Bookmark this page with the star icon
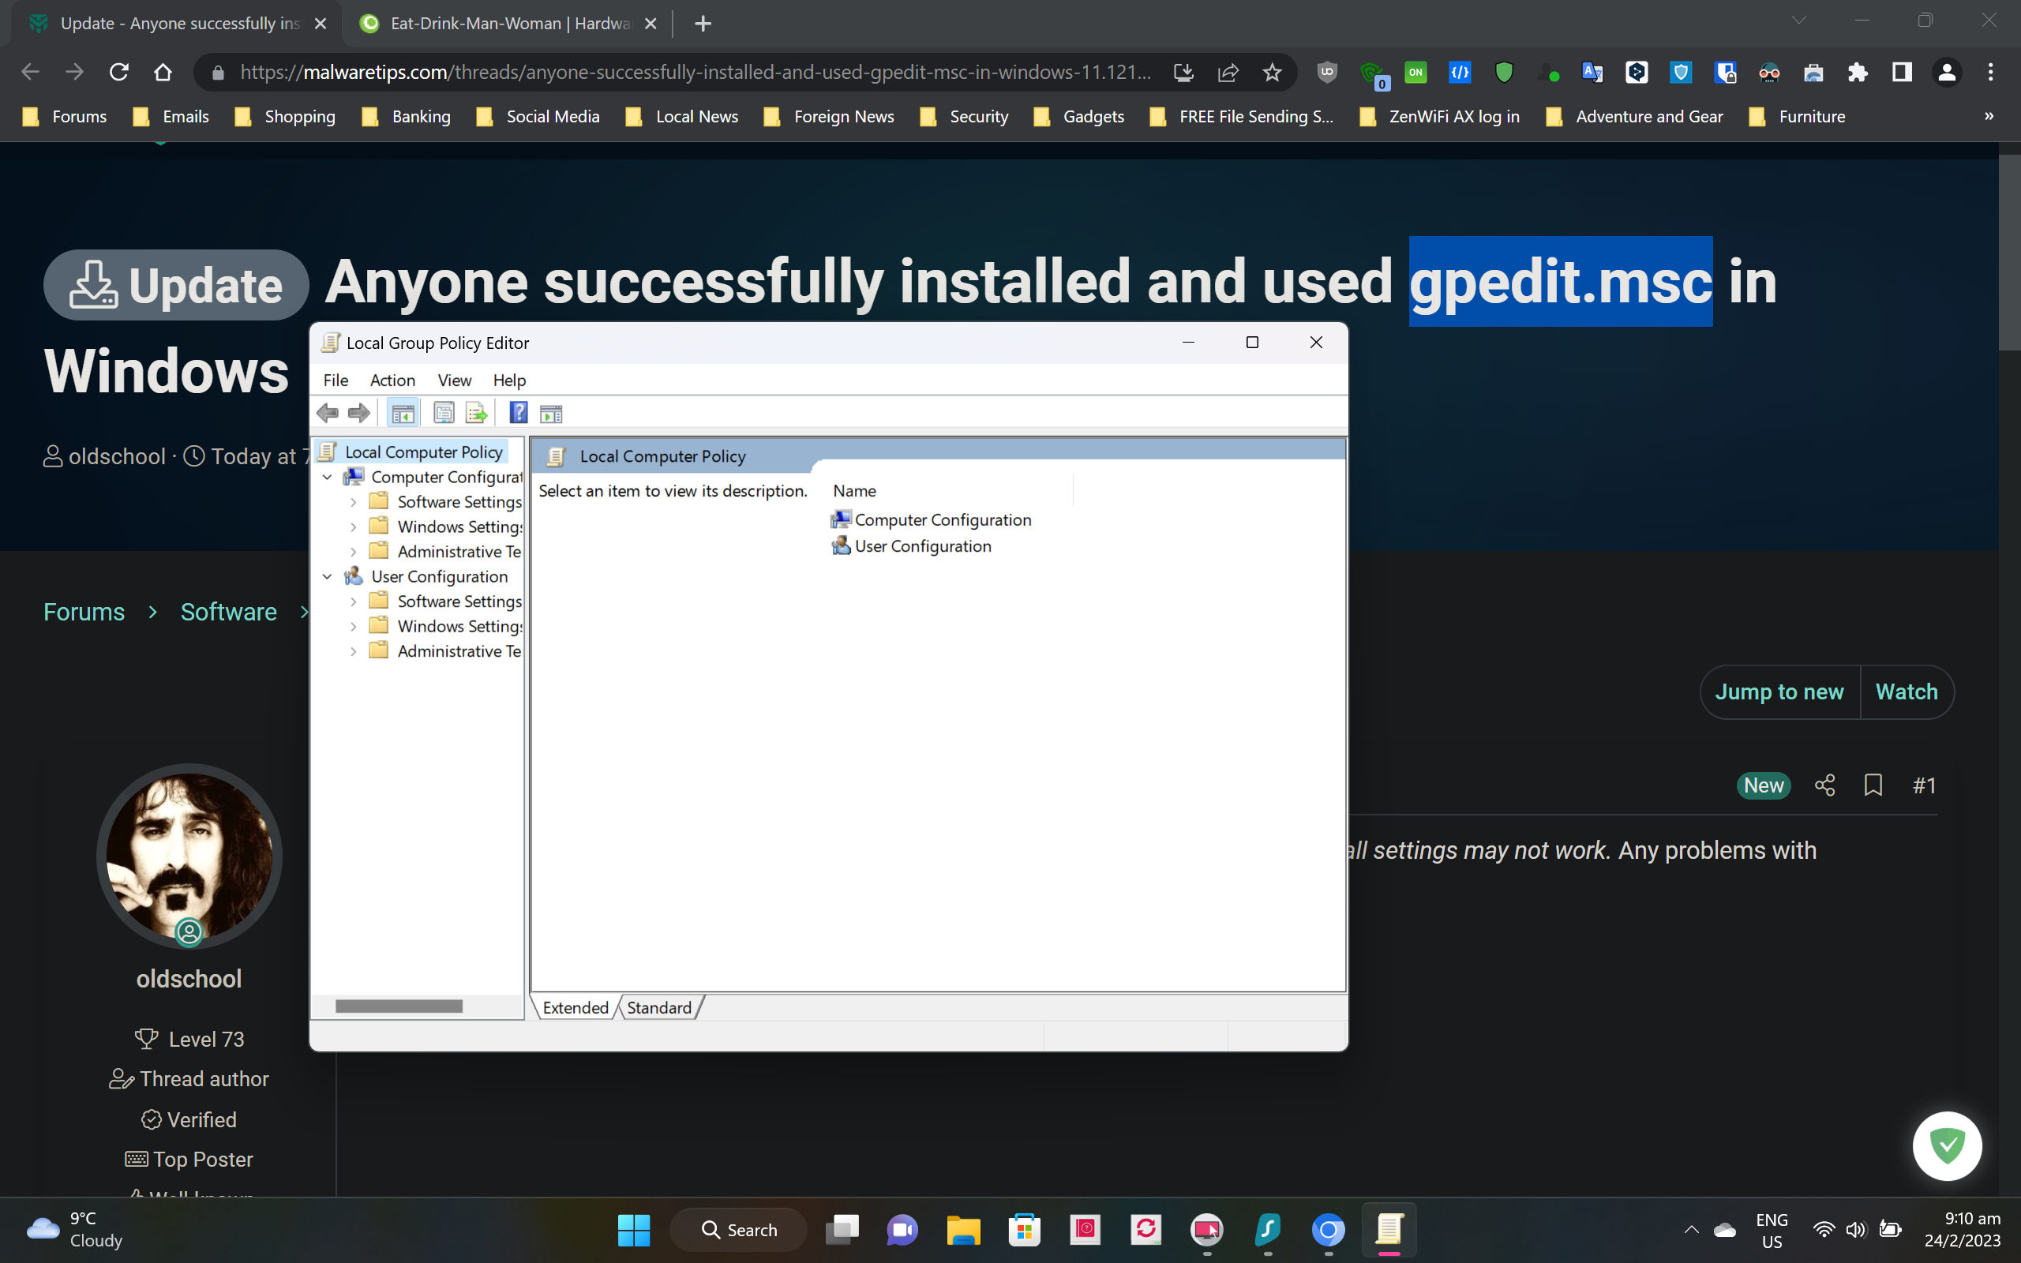 pyautogui.click(x=1272, y=73)
